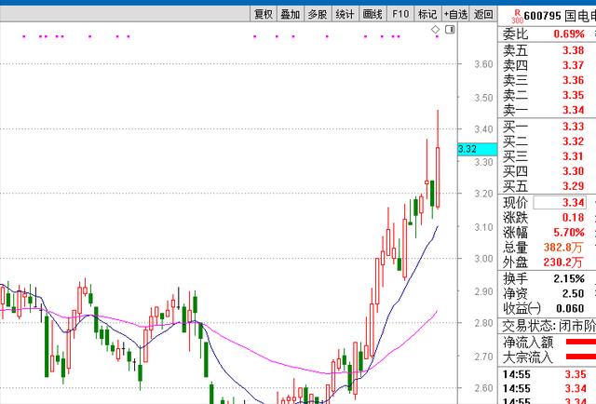Open F10 company information

coord(400,14)
